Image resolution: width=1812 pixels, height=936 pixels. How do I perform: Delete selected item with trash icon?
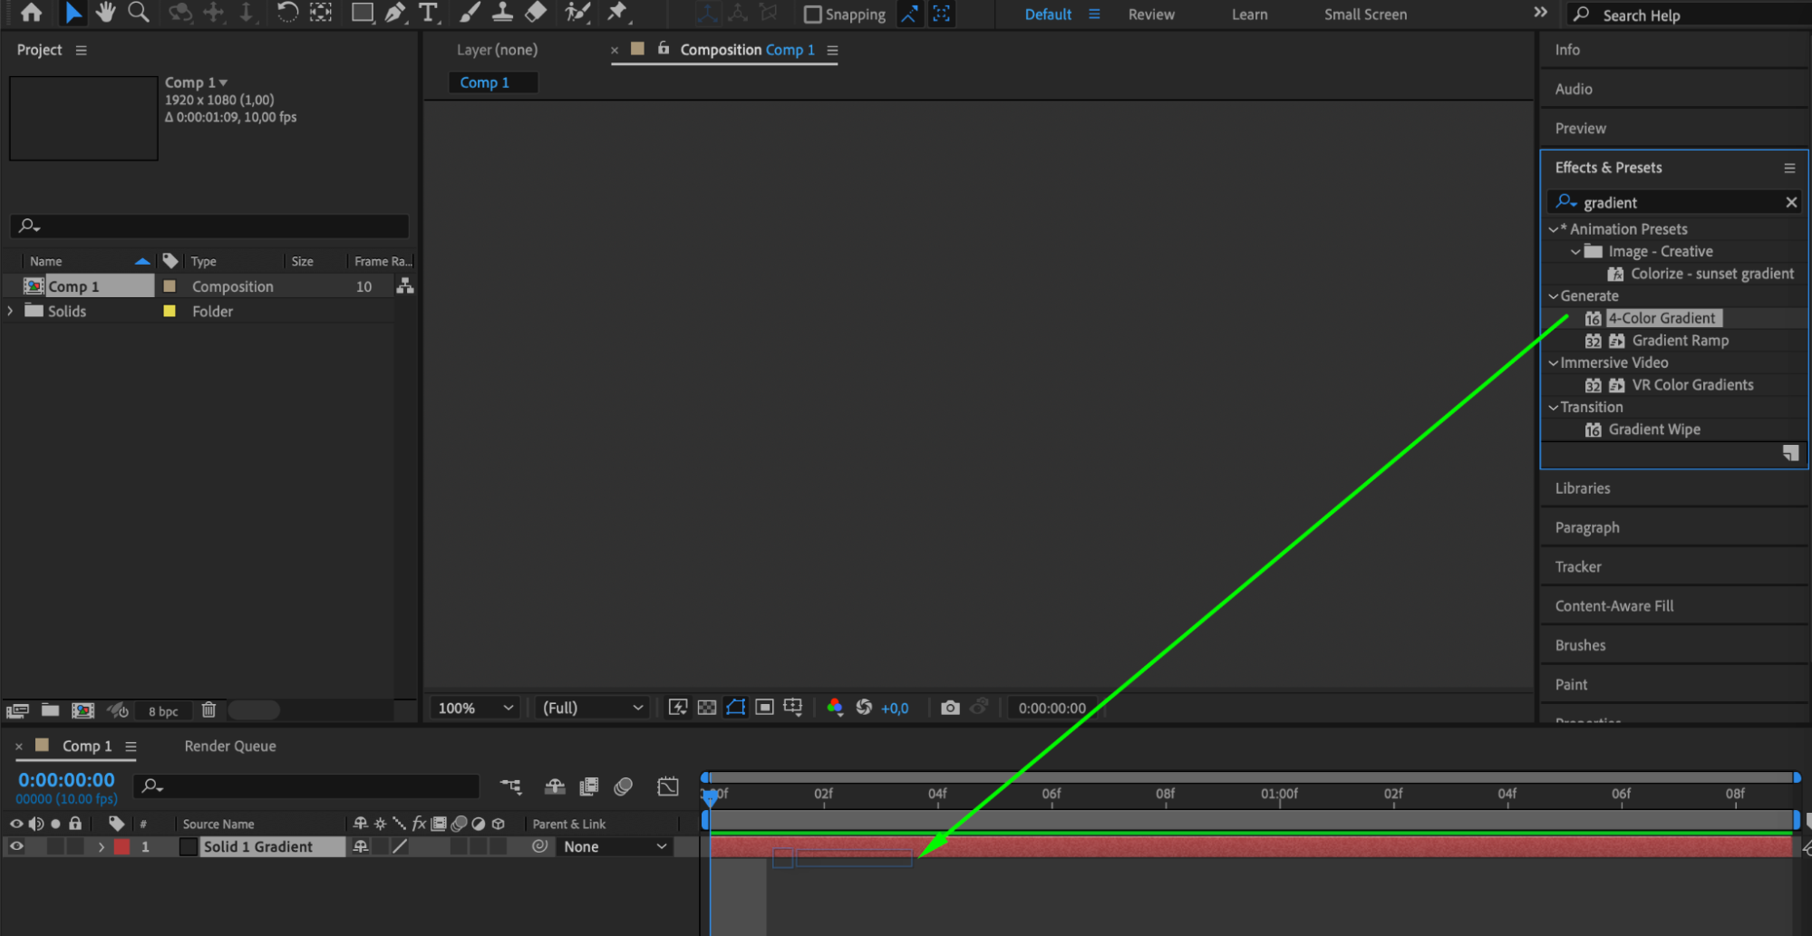click(x=208, y=710)
